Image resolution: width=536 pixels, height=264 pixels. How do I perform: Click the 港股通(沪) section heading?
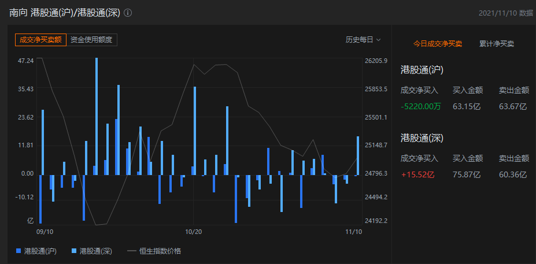(x=422, y=70)
